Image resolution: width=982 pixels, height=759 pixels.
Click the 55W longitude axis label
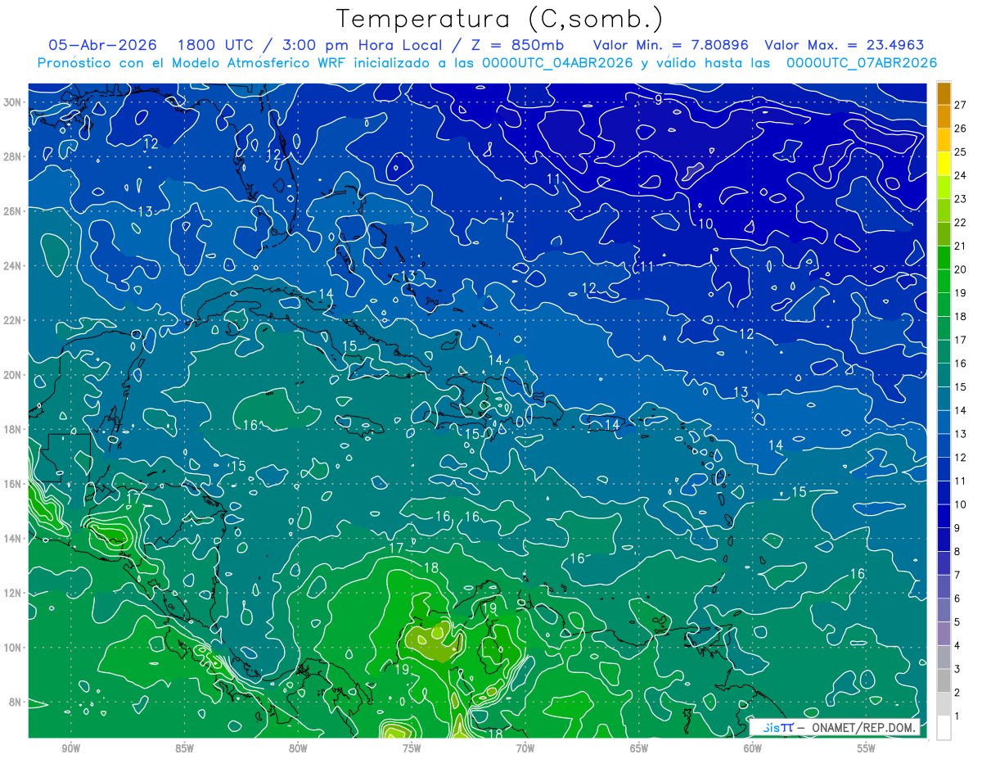[x=867, y=748]
